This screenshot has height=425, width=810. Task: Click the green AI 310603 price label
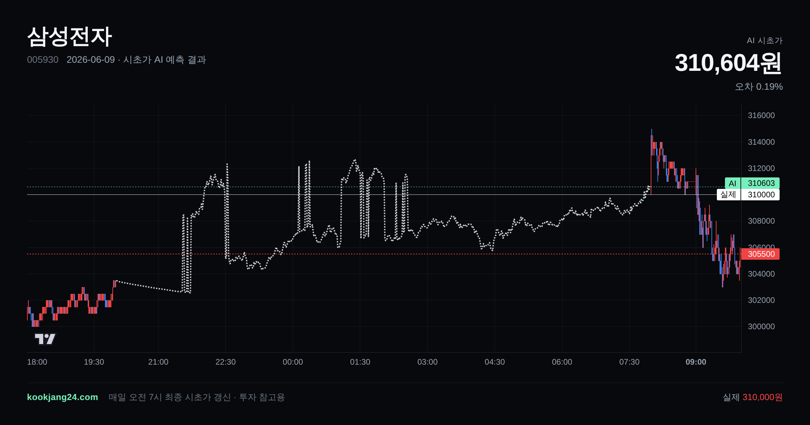click(x=752, y=183)
